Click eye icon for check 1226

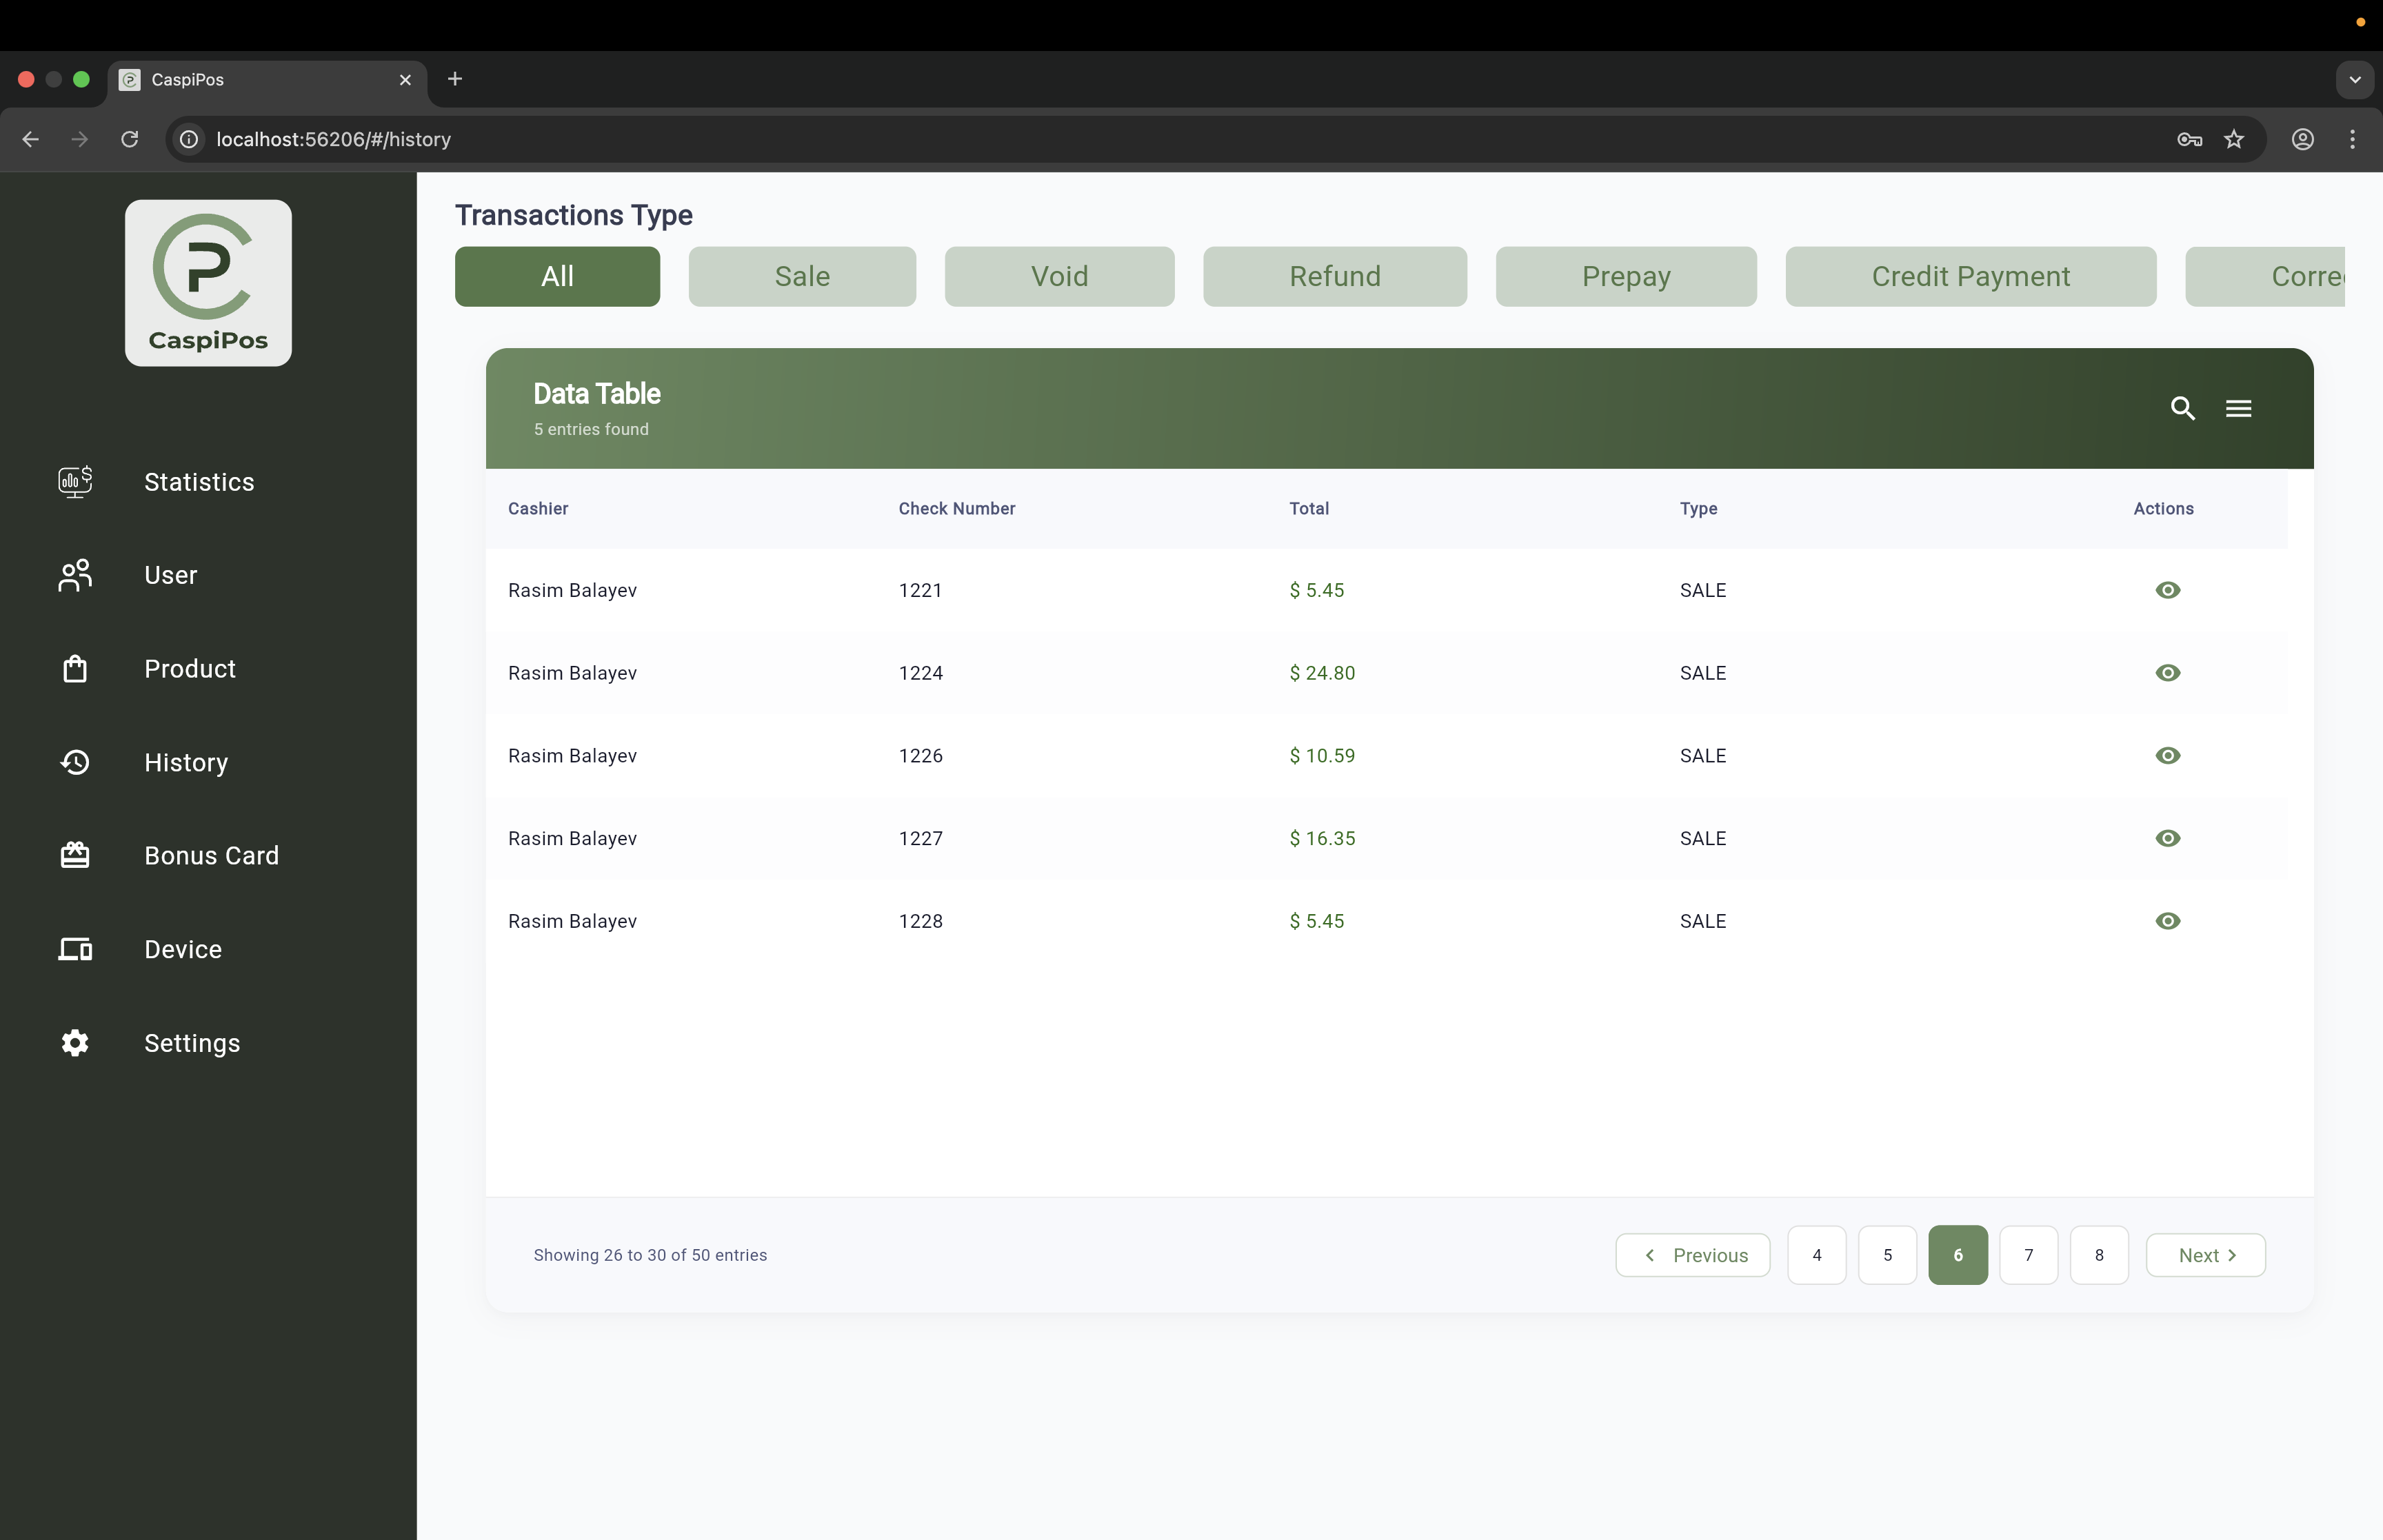coord(2167,755)
